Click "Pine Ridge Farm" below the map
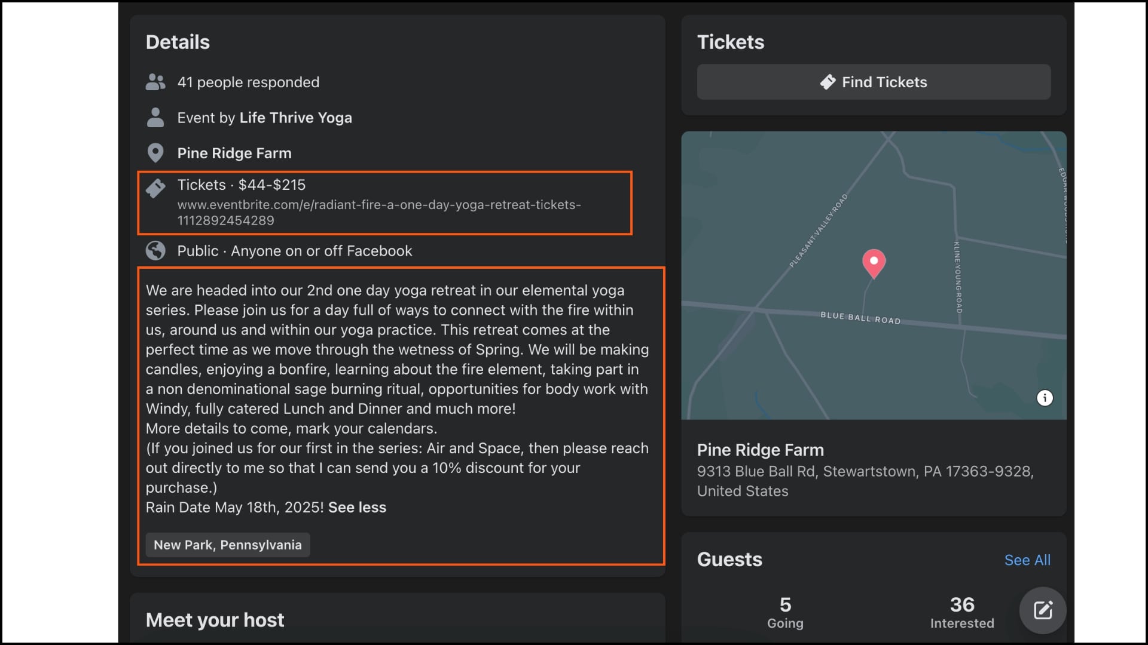 pos(760,450)
